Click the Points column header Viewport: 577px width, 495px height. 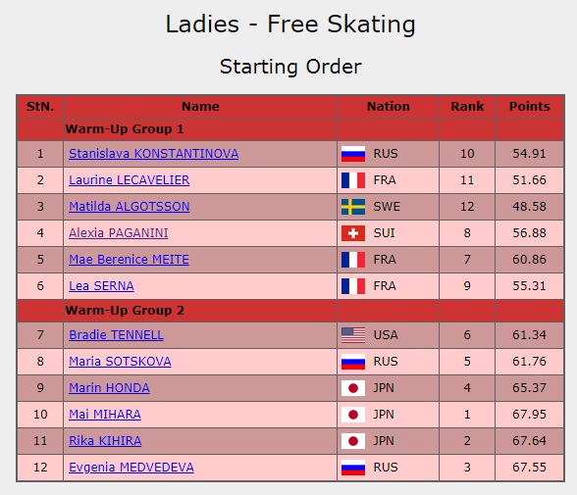[530, 107]
